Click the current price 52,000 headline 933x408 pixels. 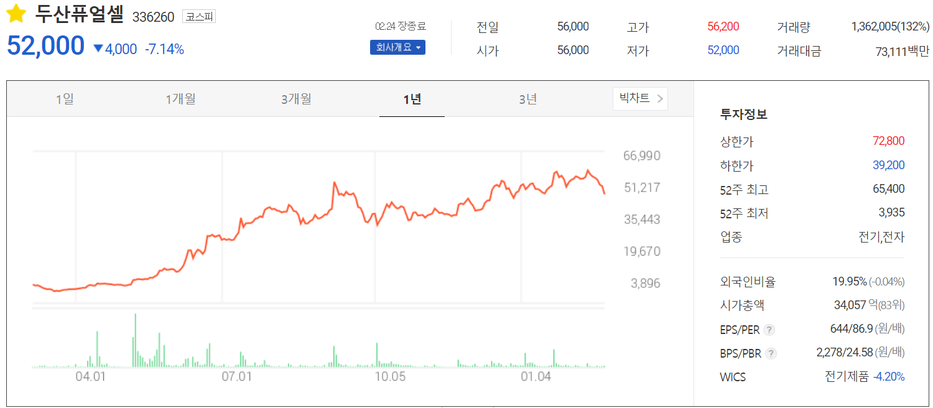point(45,46)
